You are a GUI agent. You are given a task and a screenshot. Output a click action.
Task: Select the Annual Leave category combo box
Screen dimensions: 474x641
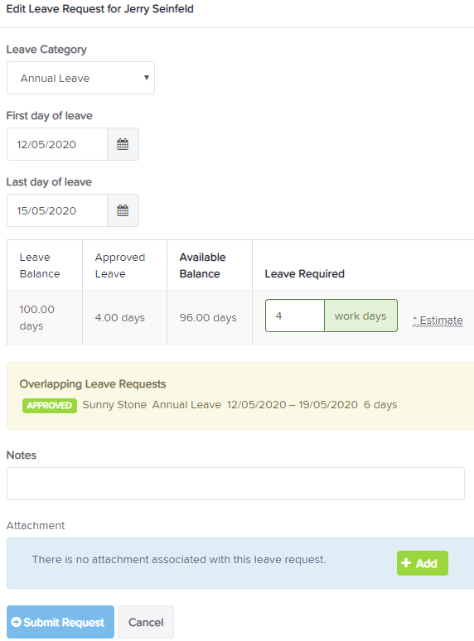(80, 78)
